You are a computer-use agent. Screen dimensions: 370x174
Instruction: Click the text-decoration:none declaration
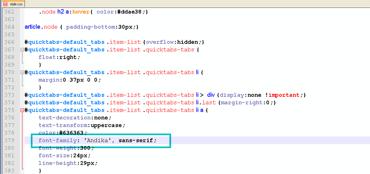[x=76, y=118]
